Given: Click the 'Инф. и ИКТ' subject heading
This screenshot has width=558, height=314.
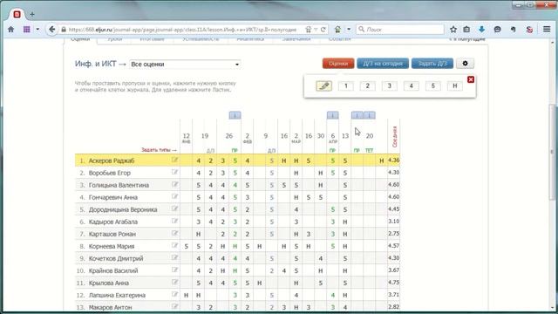Looking at the screenshot, I should pyautogui.click(x=95, y=64).
